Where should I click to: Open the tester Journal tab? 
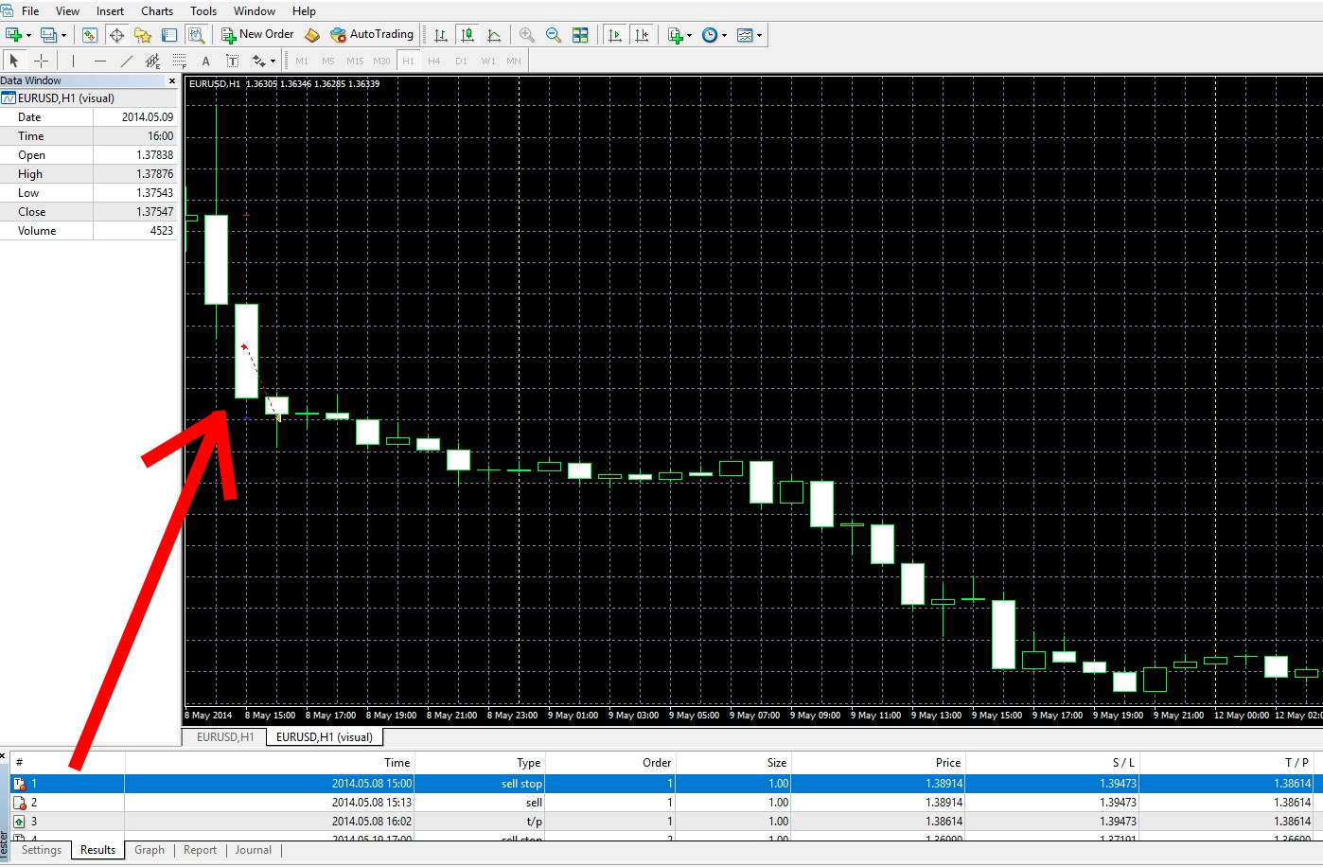[x=254, y=850]
